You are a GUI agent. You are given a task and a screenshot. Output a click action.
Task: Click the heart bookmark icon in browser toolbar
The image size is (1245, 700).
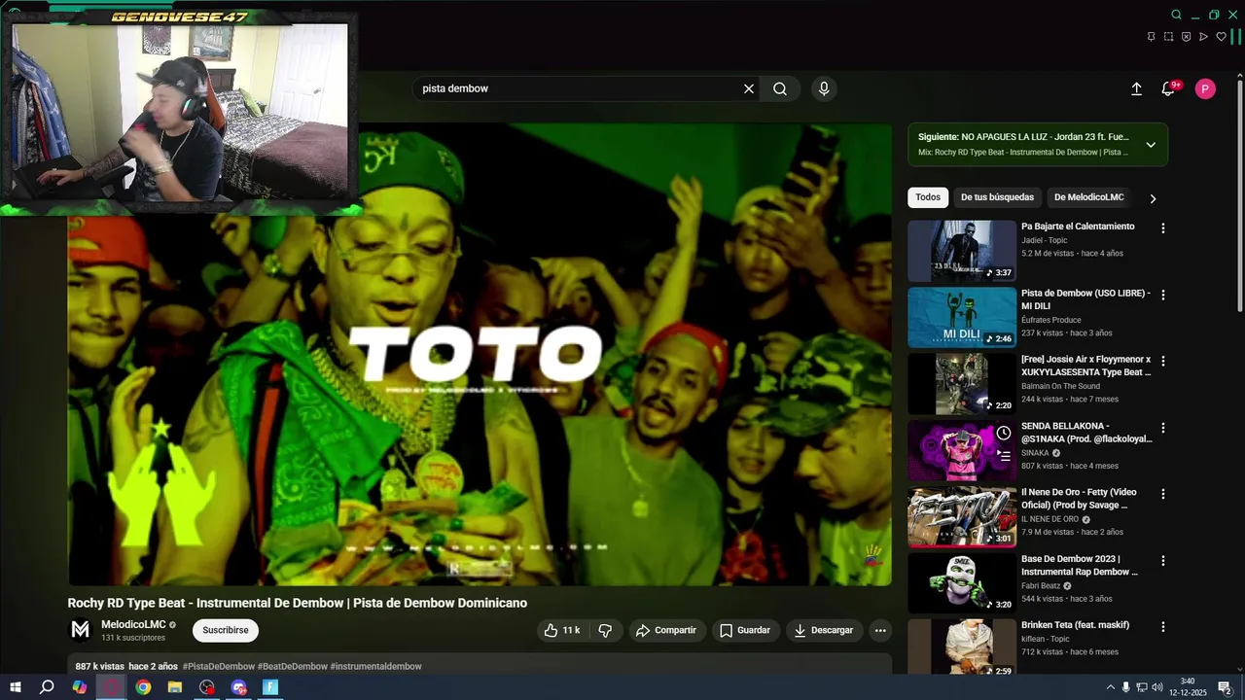tap(1221, 37)
